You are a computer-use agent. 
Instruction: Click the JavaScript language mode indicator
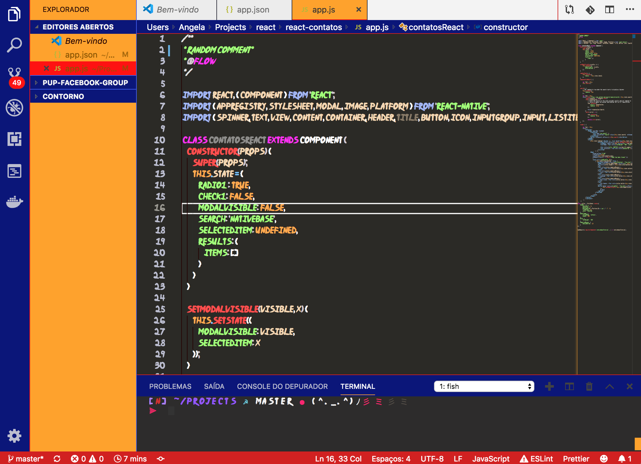(491, 459)
